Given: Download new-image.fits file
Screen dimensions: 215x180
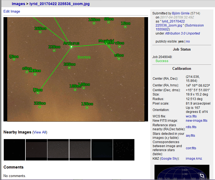Looking at the screenshot, I should (x=197, y=121).
